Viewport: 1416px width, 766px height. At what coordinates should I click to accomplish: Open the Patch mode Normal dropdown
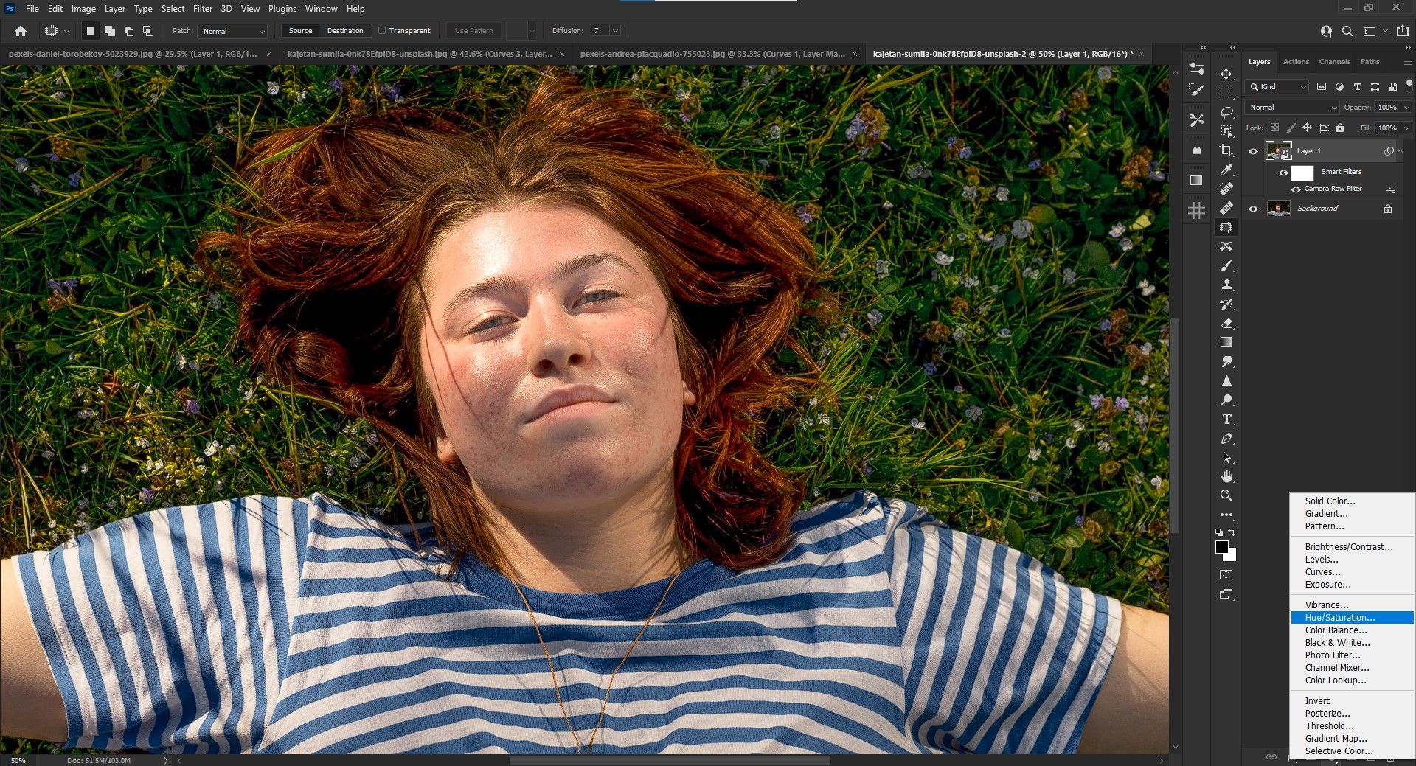pos(232,31)
